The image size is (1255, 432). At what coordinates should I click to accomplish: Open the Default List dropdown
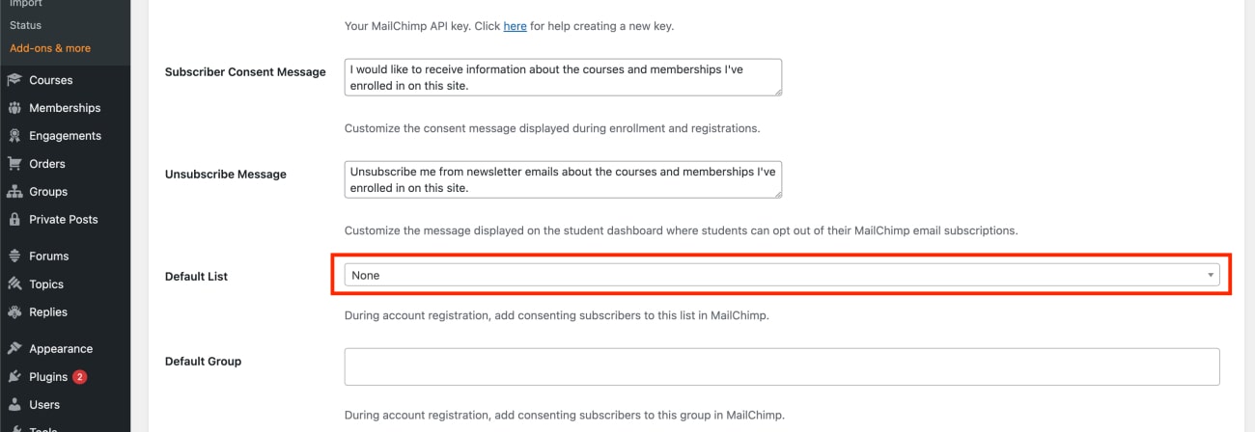[782, 276]
